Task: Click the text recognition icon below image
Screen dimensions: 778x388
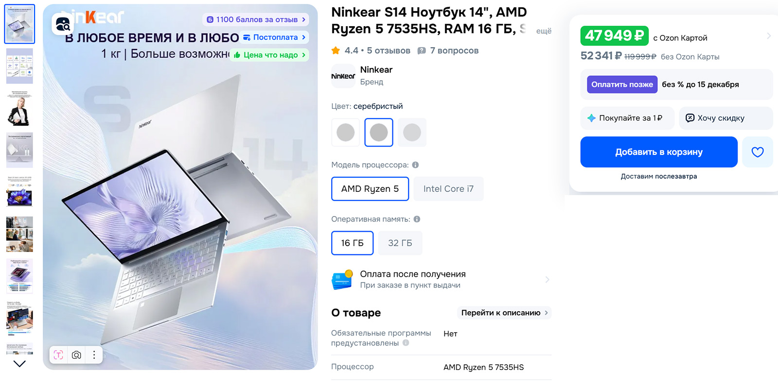Action: point(58,355)
